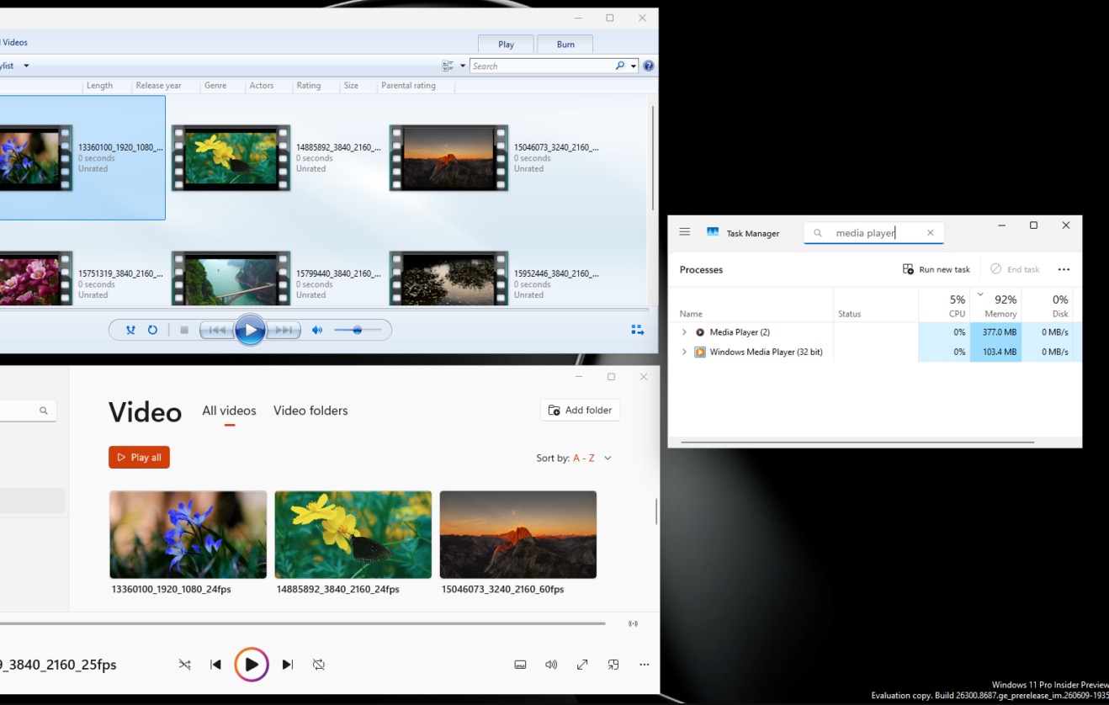
Task: Click Media Player seek progress bar
Action: click(303, 623)
